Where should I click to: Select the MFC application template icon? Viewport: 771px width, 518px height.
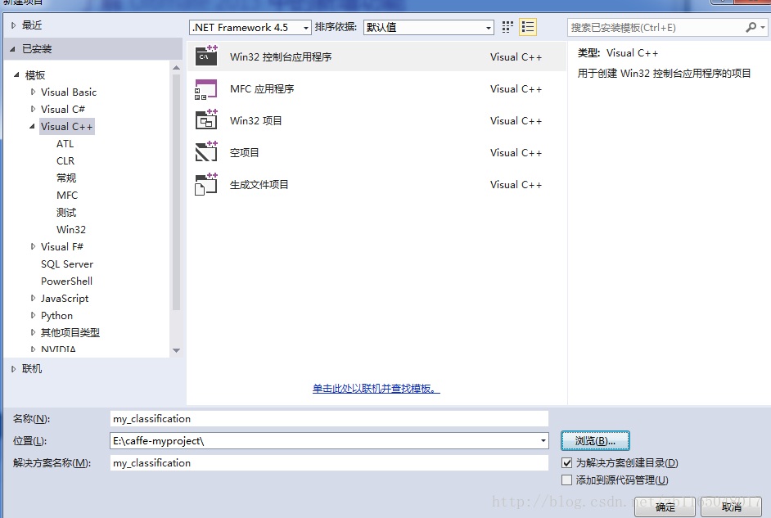[x=206, y=89]
